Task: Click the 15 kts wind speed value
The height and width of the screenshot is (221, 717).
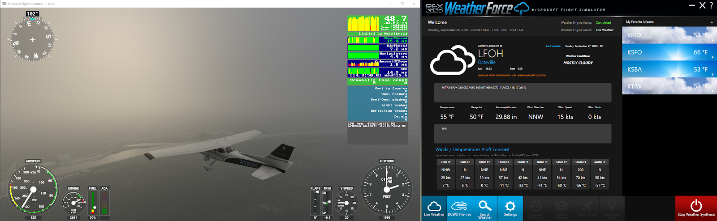Action: [565, 117]
